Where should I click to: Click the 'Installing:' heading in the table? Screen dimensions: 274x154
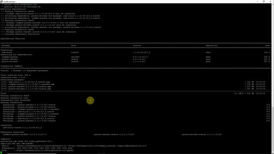(7, 50)
